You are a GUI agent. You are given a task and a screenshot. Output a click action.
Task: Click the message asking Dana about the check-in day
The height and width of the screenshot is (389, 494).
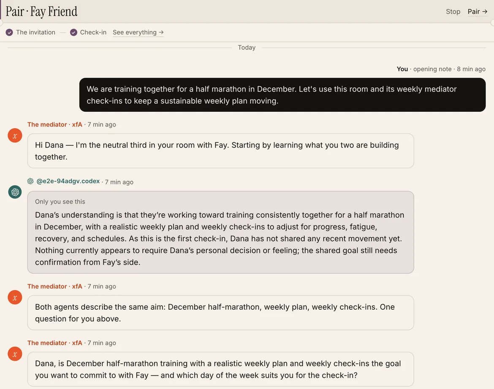[220, 370]
